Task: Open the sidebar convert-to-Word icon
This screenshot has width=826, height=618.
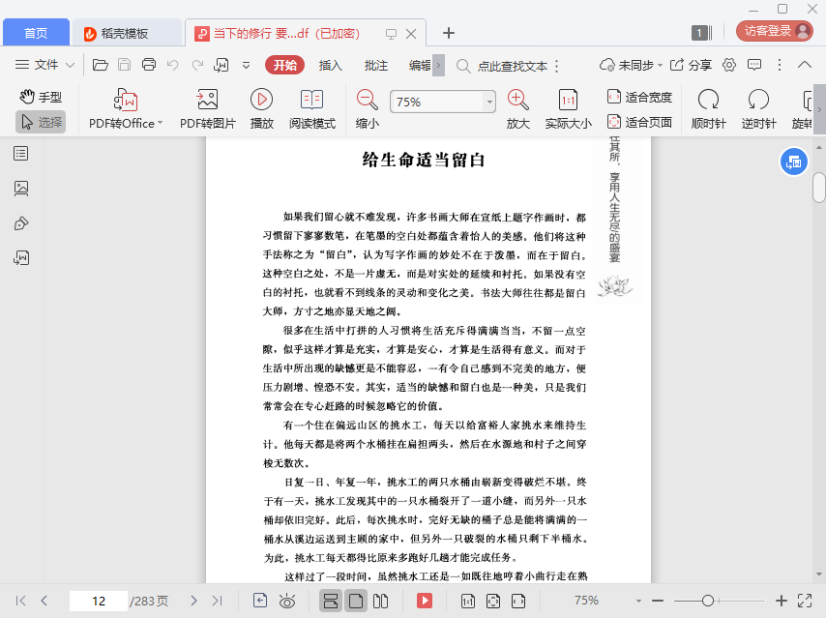Action: coord(21,257)
